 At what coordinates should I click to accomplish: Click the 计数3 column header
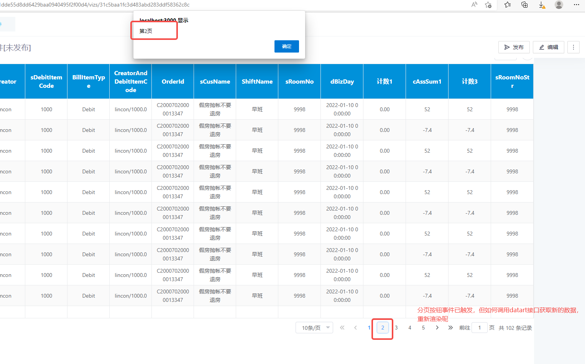click(x=470, y=81)
